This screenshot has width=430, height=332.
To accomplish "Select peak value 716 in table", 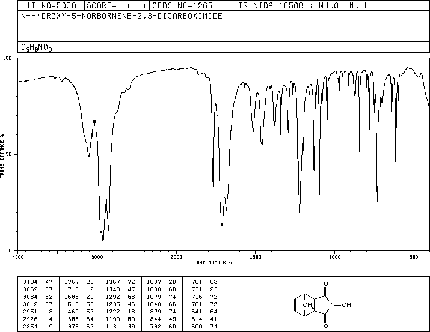I will (197, 297).
